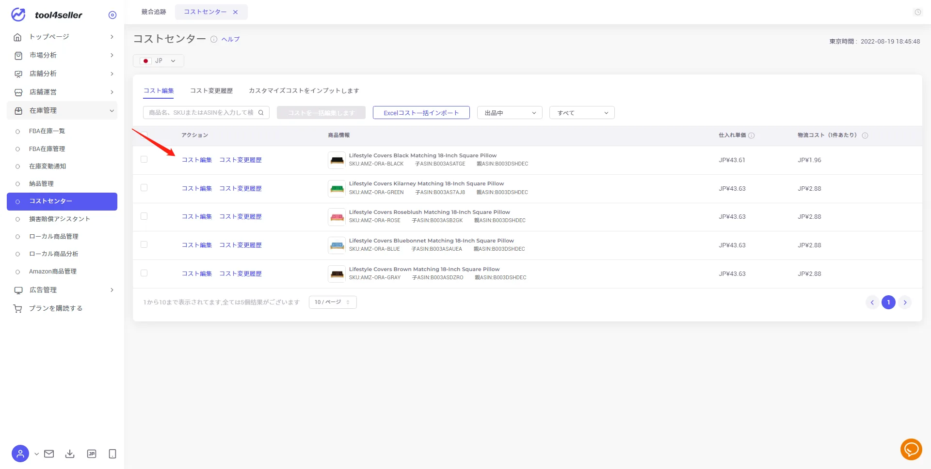Expand the 広告管理 sidebar menu

tap(62, 290)
